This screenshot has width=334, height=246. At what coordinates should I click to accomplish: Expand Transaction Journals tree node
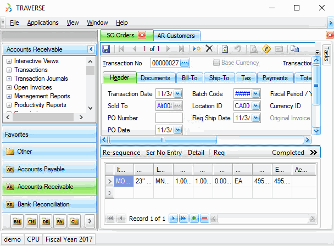[x=9, y=79]
